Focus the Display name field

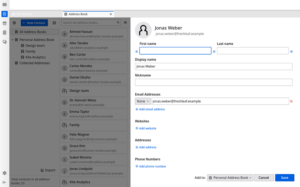click(x=213, y=67)
